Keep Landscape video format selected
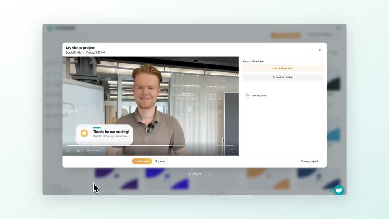The height and width of the screenshot is (219, 389). coord(142,161)
